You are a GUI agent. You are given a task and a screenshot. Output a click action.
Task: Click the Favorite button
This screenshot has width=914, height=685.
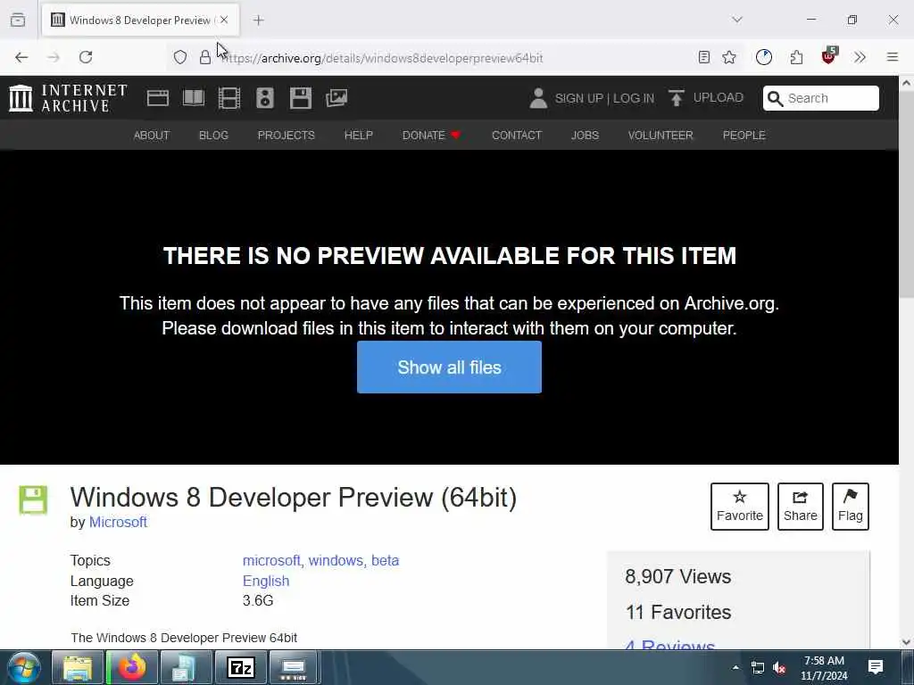(x=740, y=507)
